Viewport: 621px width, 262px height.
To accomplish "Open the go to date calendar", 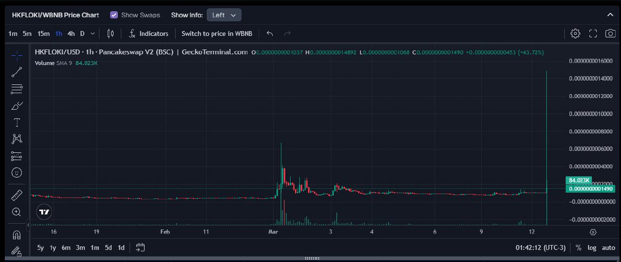I will pos(140,248).
